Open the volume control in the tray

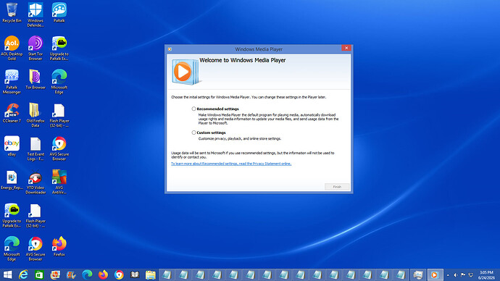click(455, 275)
